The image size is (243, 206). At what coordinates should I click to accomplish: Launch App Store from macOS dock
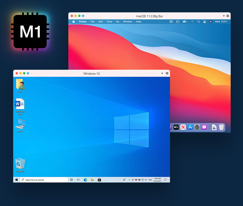[x=190, y=127]
